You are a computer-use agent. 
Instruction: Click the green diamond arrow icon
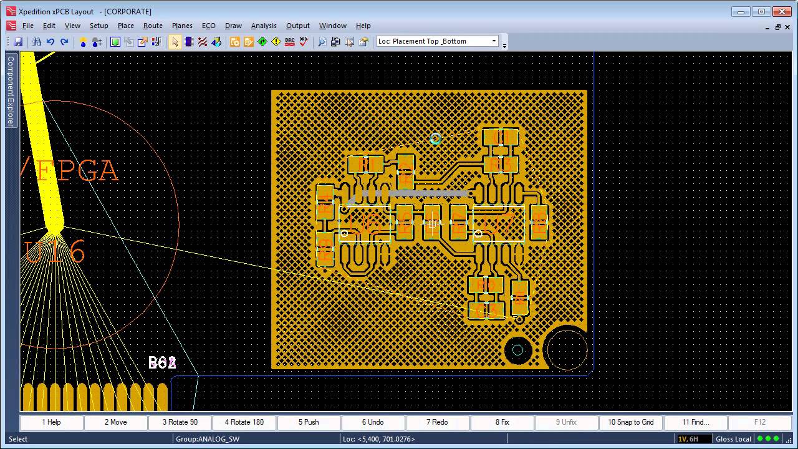[x=262, y=42]
